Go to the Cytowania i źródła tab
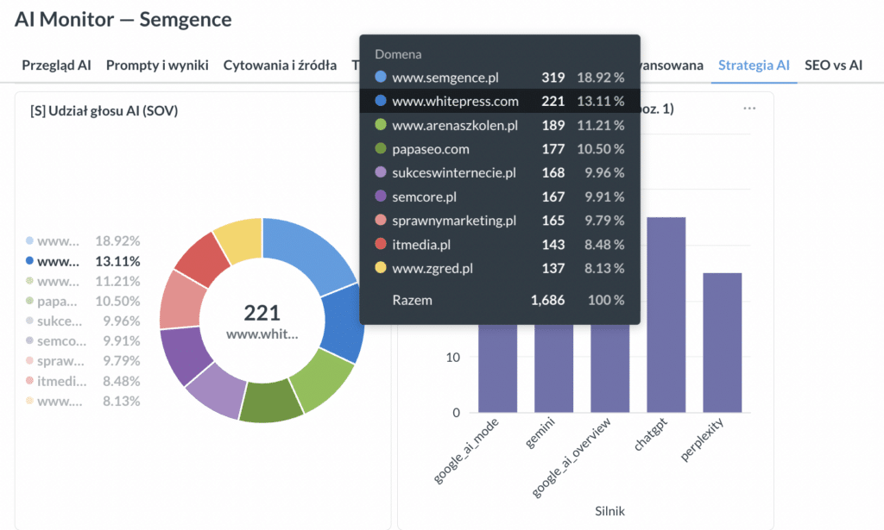 280,65
